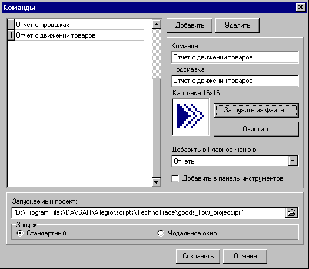Close the Команды dialog window
This screenshot has width=309, height=269.
point(301,8)
